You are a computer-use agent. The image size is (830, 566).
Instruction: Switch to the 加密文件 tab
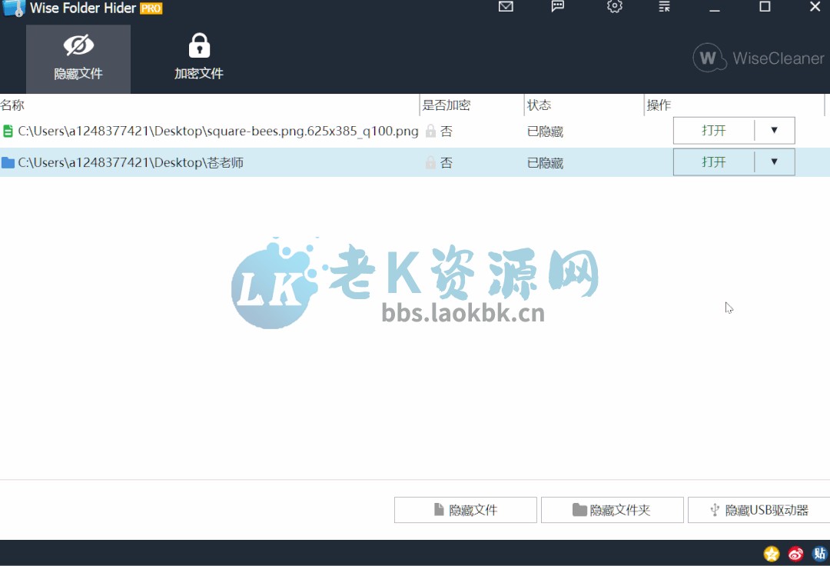tap(199, 58)
